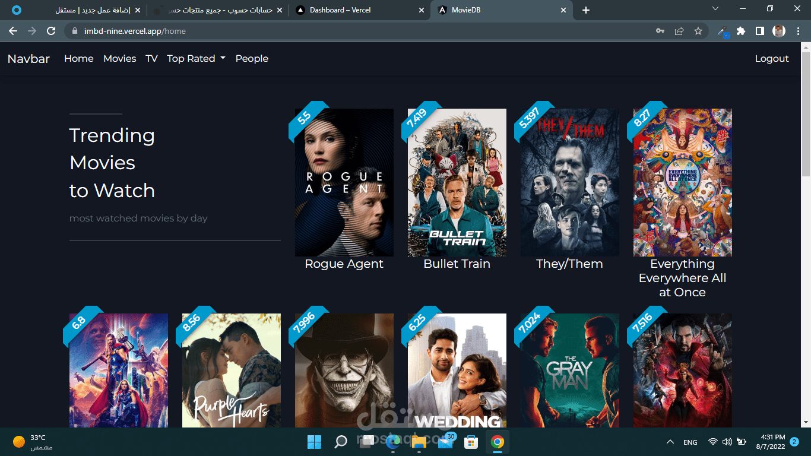Open the eyedropper extension icon
The height and width of the screenshot is (456, 811).
(722, 31)
